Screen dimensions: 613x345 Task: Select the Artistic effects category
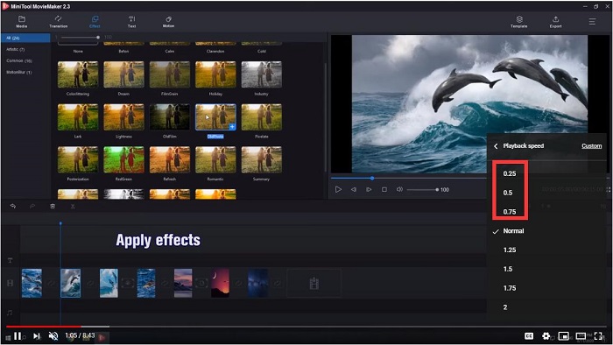(16, 50)
